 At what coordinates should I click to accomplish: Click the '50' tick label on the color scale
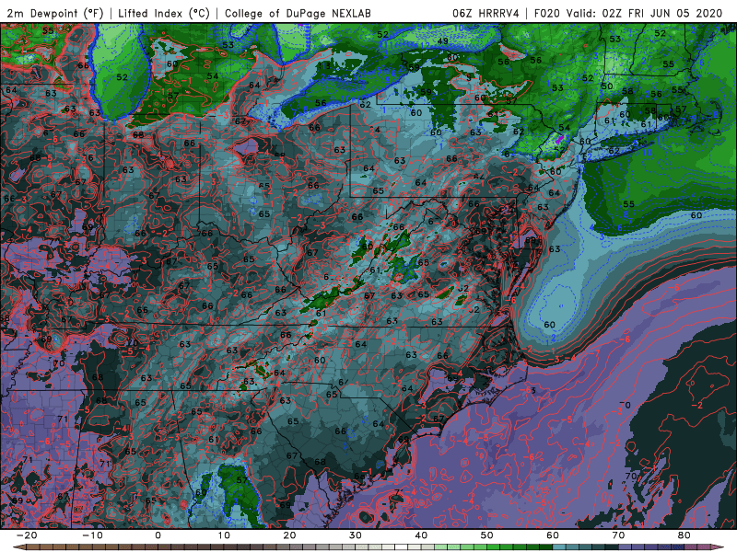point(487,535)
